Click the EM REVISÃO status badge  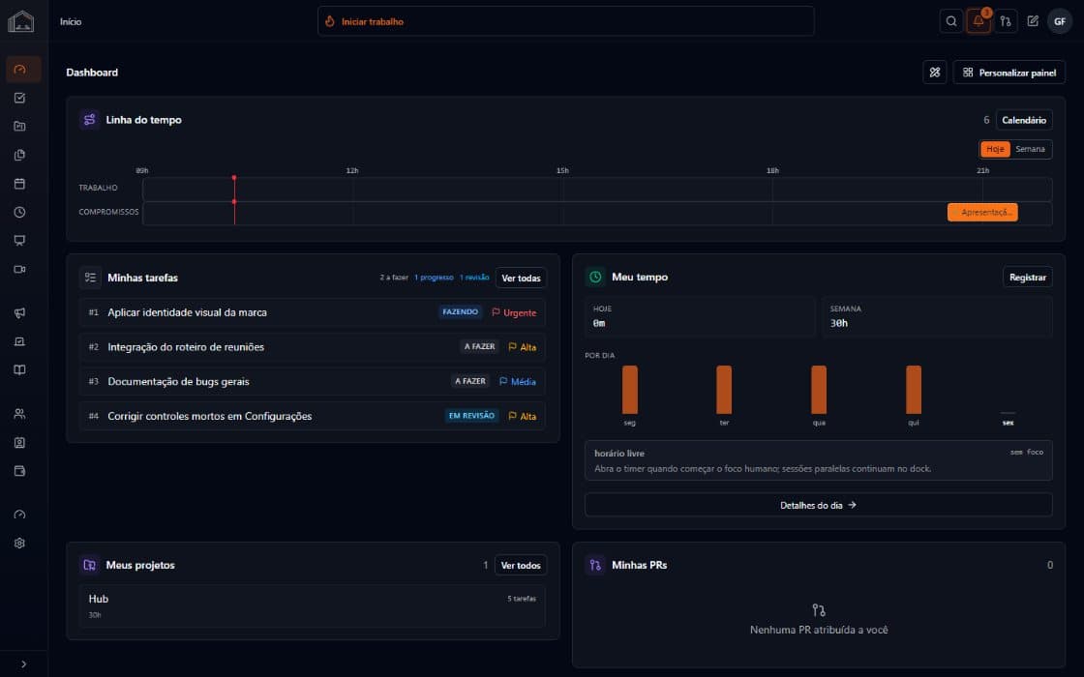pyautogui.click(x=471, y=416)
